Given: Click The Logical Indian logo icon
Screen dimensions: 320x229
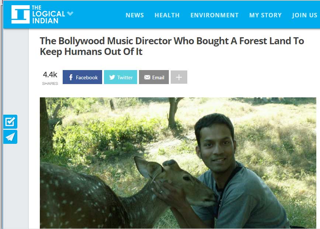Looking at the screenshot, I should pyautogui.click(x=20, y=15).
